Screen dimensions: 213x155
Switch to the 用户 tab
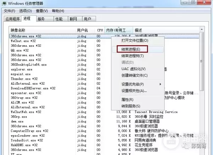pyautogui.click(x=89, y=19)
